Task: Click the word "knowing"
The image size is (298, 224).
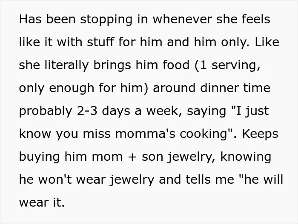Action: click(x=246, y=157)
